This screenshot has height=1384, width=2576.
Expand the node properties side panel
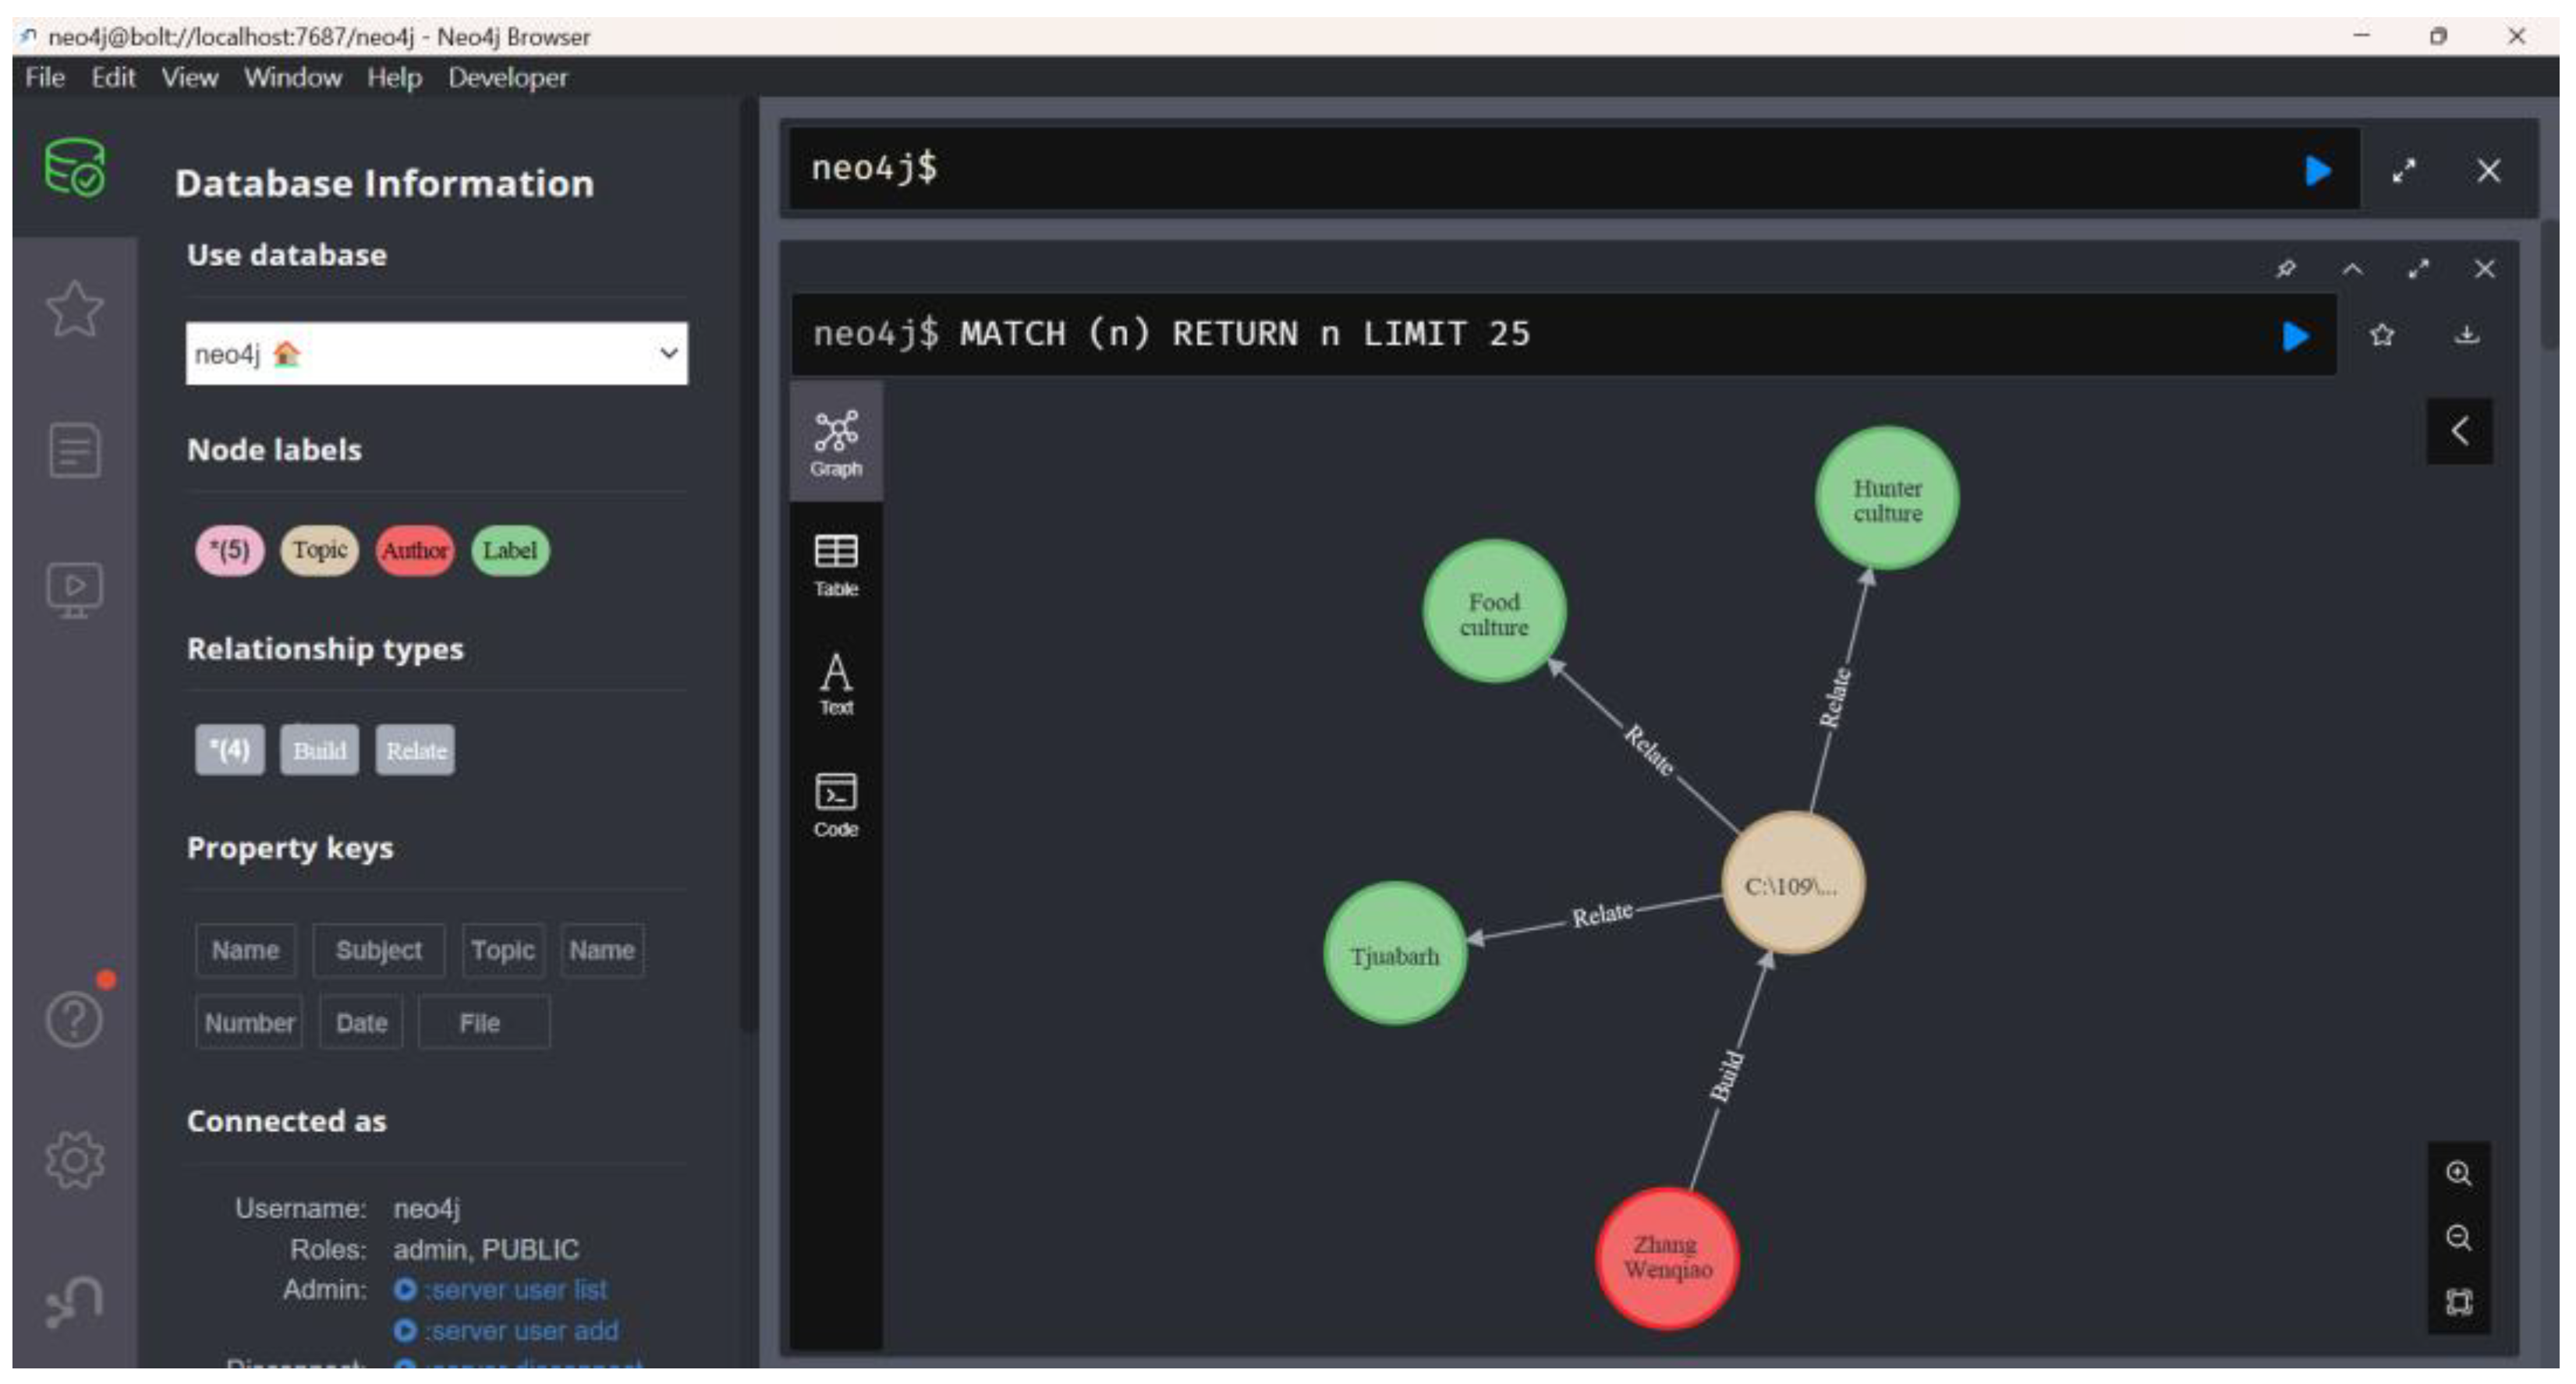coord(2459,431)
